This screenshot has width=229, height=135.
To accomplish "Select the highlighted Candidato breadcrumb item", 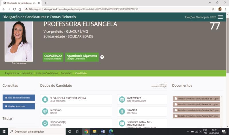I will click(x=81, y=73).
